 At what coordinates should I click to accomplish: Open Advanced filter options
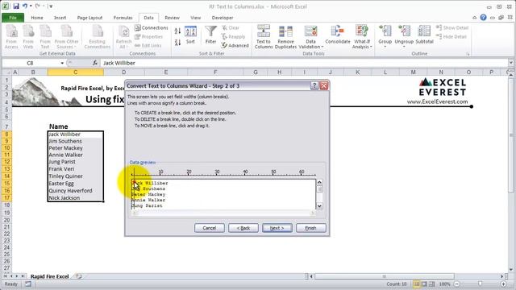point(235,45)
